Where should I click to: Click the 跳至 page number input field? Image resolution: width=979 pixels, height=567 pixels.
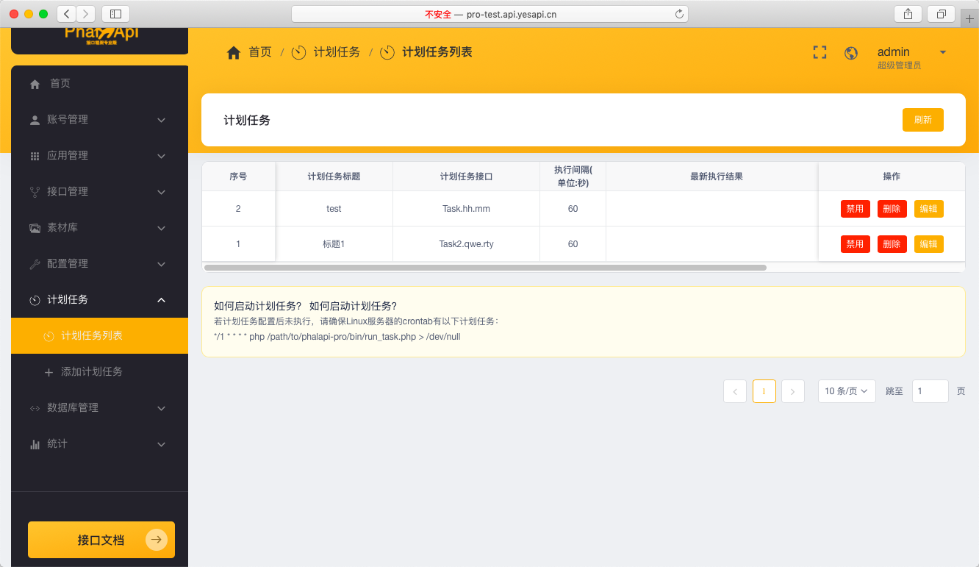(930, 391)
